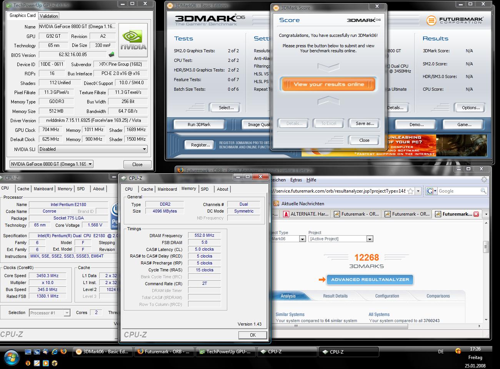500x369 pixels.
Task: Open the Project Type dropdown on Futuremark page
Action: (x=302, y=239)
